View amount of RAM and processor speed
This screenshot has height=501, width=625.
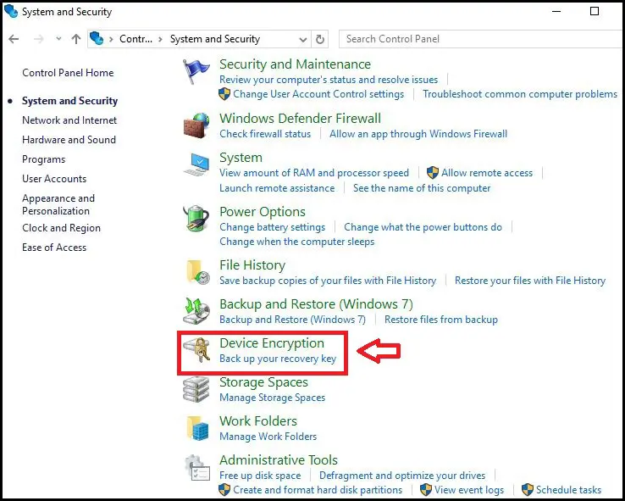click(314, 173)
